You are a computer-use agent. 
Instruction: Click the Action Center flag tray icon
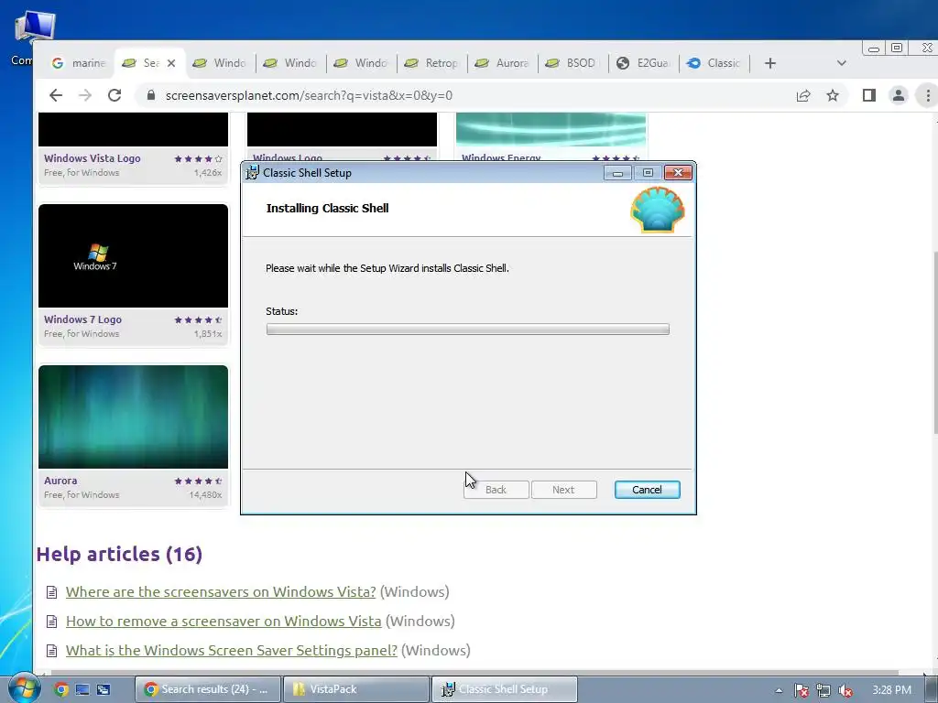click(x=802, y=690)
